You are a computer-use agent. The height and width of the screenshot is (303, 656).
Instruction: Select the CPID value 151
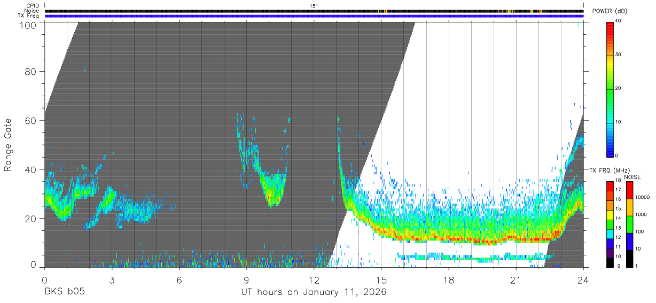point(314,6)
